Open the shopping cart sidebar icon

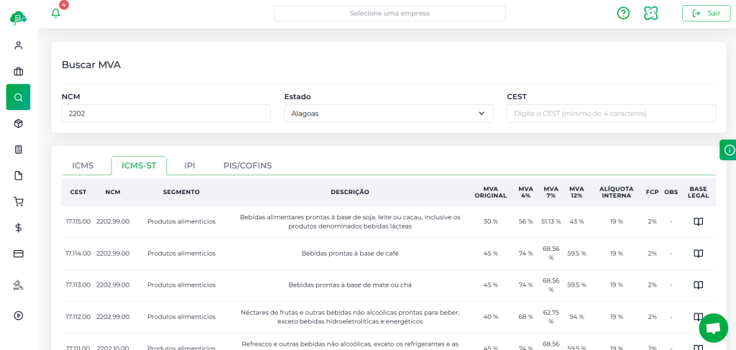click(x=19, y=202)
